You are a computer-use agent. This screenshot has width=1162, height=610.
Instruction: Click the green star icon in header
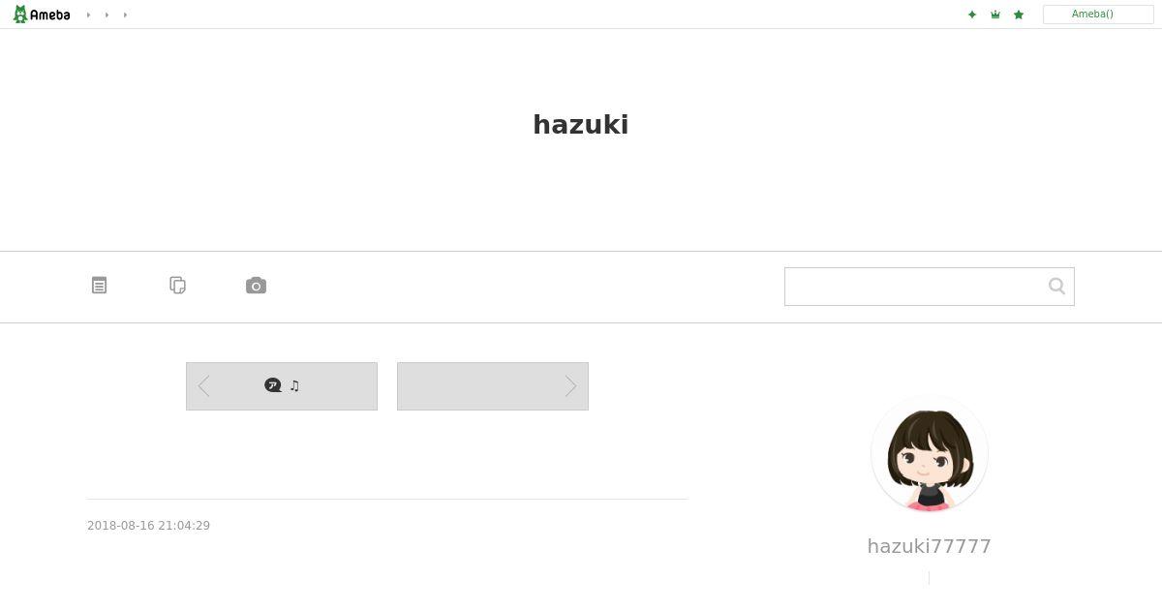coord(1019,15)
